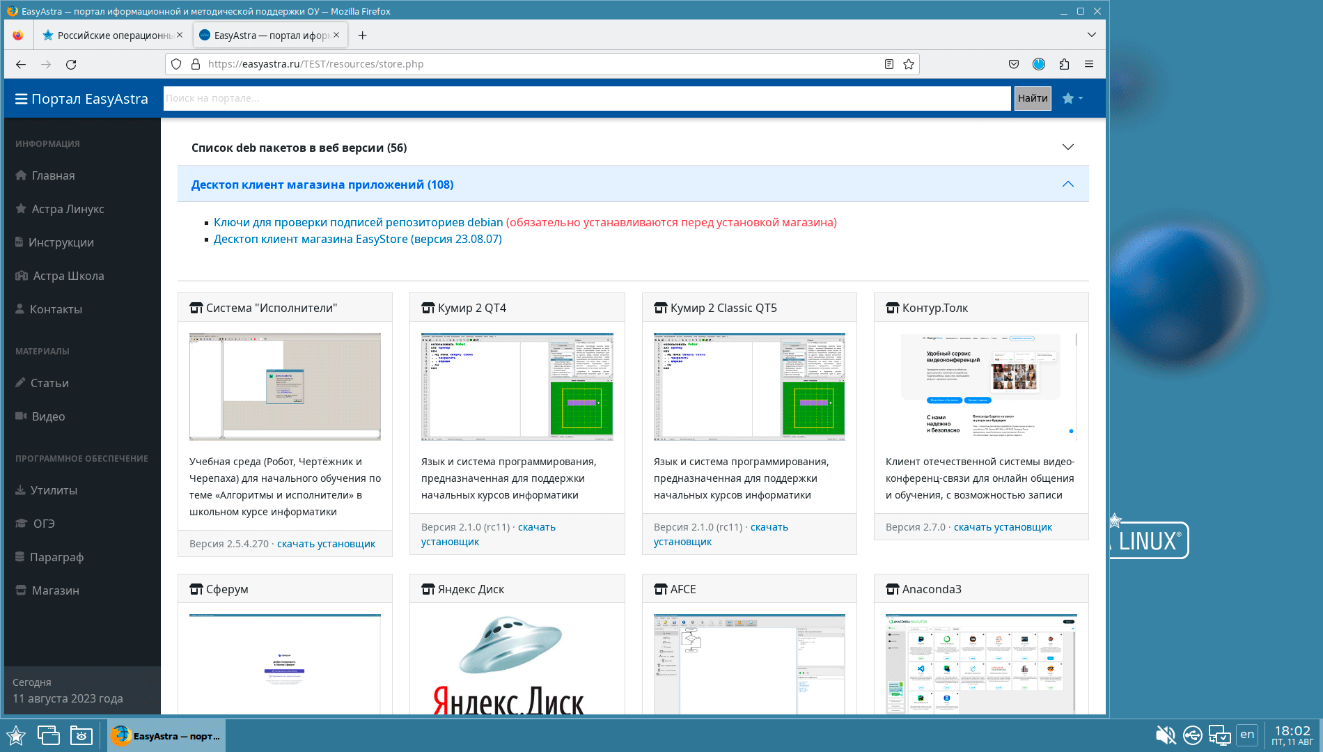The image size is (1323, 752).
Task: Select the EasyAstra browser tab
Action: click(269, 36)
